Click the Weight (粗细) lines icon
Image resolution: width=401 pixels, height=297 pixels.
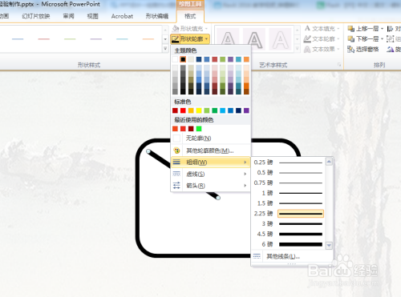pyautogui.click(x=176, y=162)
